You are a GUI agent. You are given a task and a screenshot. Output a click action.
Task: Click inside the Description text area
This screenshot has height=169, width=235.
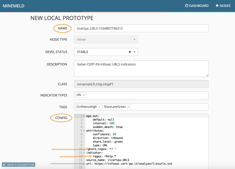(x=141, y=69)
